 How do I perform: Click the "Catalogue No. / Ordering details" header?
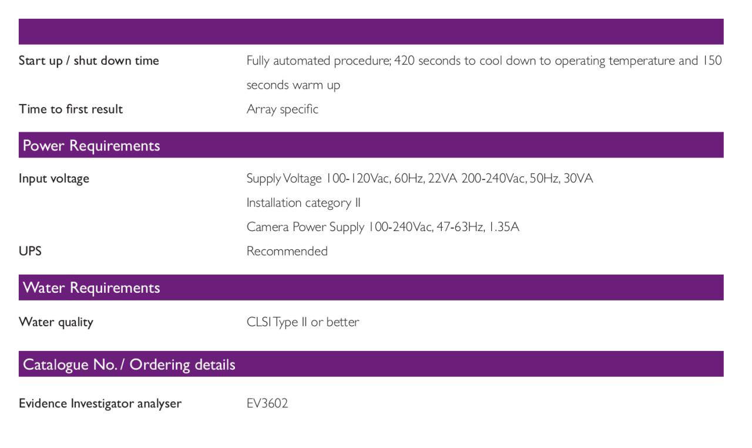point(129,365)
